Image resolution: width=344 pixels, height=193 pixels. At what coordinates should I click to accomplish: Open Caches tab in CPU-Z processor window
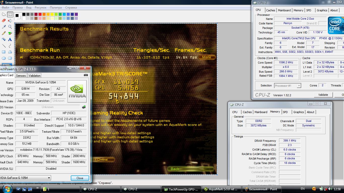[270, 10]
